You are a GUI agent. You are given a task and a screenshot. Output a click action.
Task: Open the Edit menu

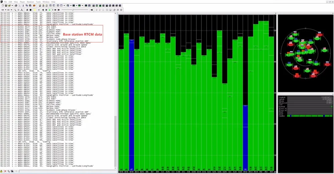(10, 2)
